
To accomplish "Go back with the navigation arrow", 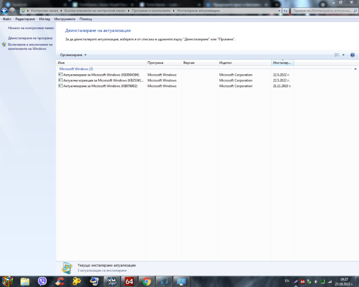I will point(4,11).
